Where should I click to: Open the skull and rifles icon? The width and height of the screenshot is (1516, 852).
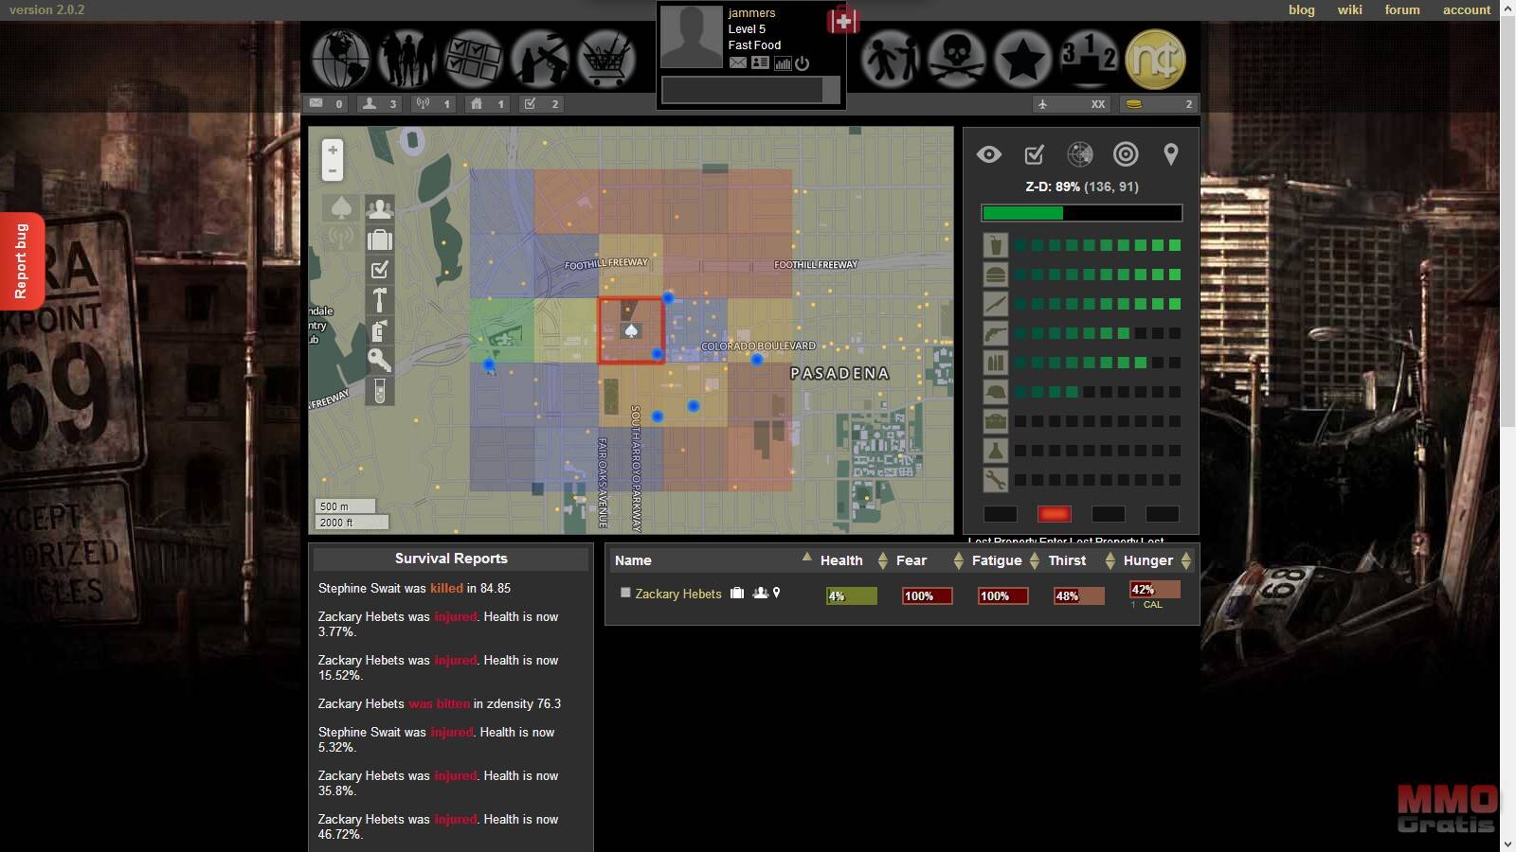click(x=956, y=59)
